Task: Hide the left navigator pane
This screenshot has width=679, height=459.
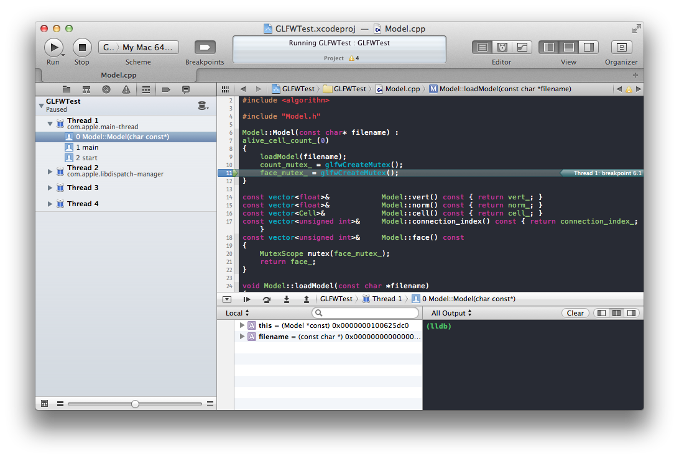Action: [549, 47]
